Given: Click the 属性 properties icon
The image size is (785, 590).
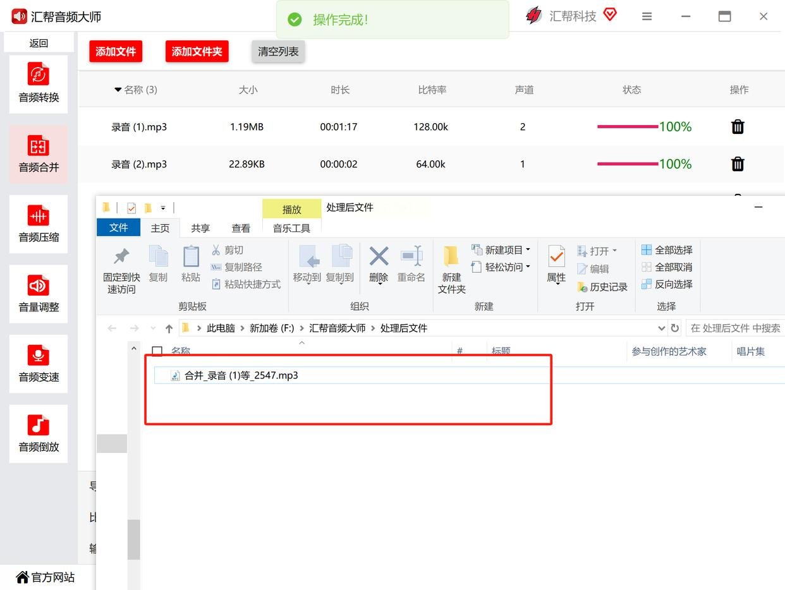Looking at the screenshot, I should click(x=556, y=256).
